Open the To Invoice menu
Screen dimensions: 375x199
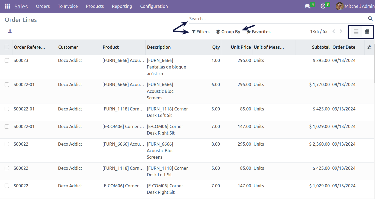click(68, 6)
